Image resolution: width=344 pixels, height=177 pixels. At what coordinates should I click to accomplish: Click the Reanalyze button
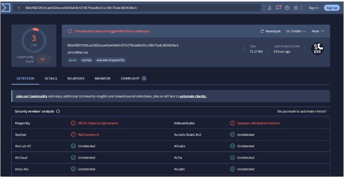click(x=270, y=31)
